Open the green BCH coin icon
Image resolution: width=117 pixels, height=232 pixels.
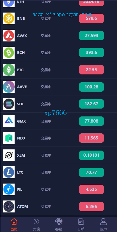(9, 53)
